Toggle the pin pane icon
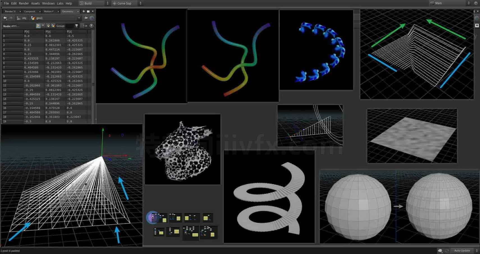This screenshot has width=480, height=254. 86,18
